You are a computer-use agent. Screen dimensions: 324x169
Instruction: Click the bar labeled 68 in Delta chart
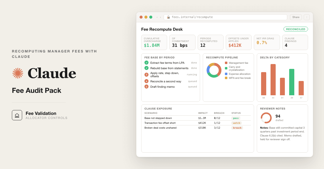click(264, 84)
